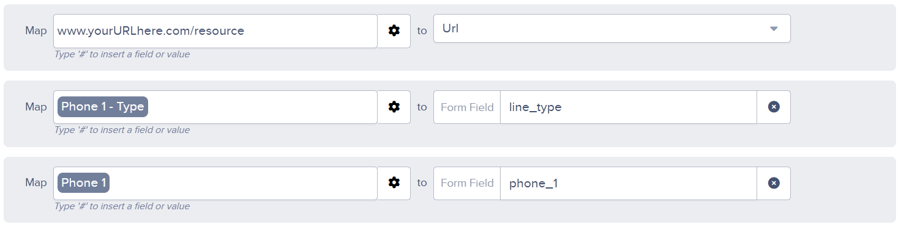The height and width of the screenshot is (227, 901).
Task: Expand the Url dropdown arrow
Action: point(774,29)
